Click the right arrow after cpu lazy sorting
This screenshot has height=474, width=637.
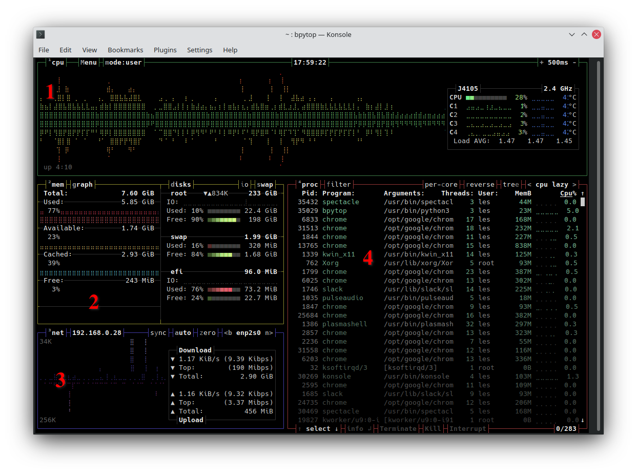[574, 185]
